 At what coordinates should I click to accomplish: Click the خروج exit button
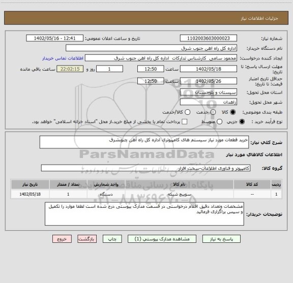point(62,239)
